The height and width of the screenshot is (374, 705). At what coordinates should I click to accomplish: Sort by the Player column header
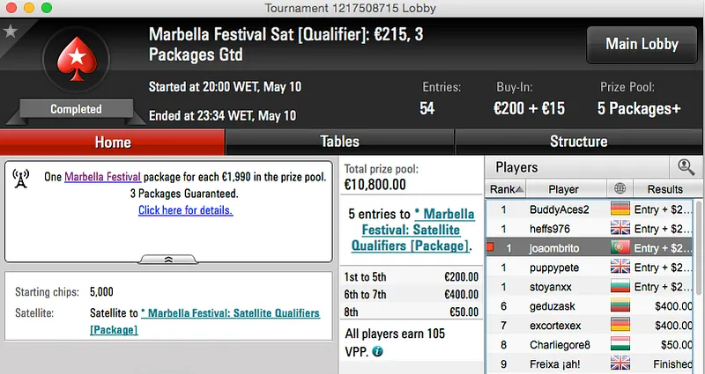pos(564,189)
